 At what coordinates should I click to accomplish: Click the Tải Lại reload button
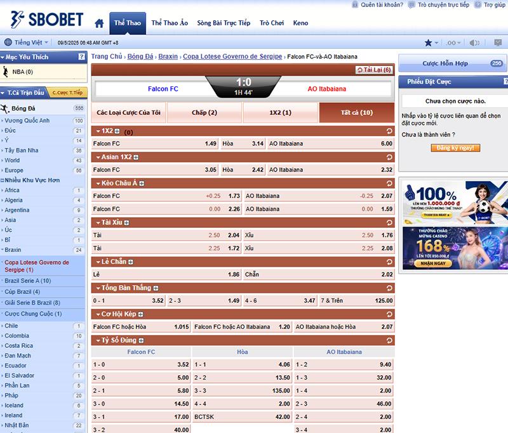coord(373,70)
